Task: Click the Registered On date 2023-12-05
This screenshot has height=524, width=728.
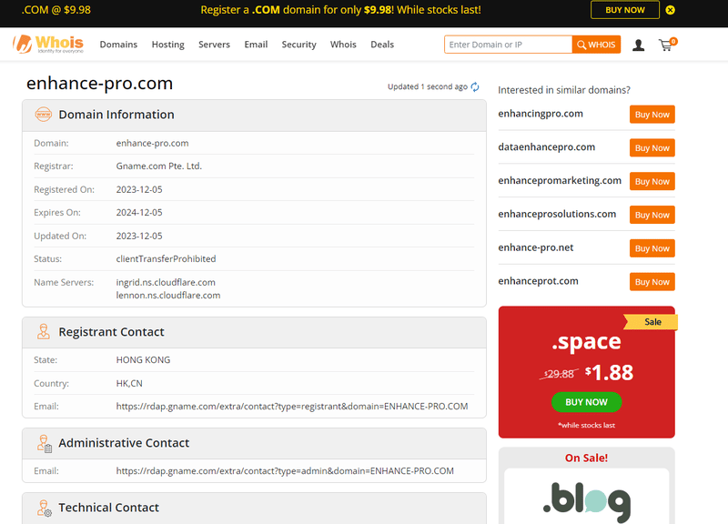Action: [139, 189]
